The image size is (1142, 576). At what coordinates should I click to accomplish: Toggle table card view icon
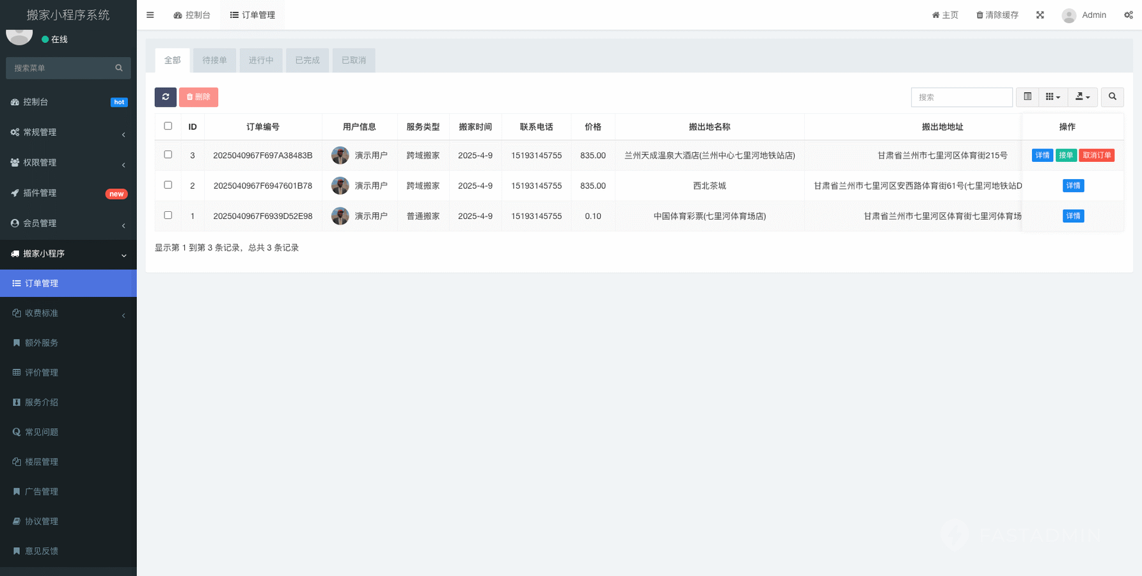click(1027, 97)
